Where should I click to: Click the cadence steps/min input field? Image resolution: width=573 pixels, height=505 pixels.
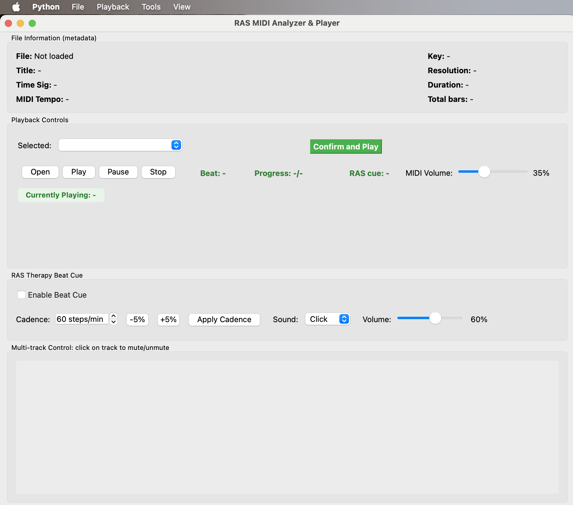(x=82, y=319)
